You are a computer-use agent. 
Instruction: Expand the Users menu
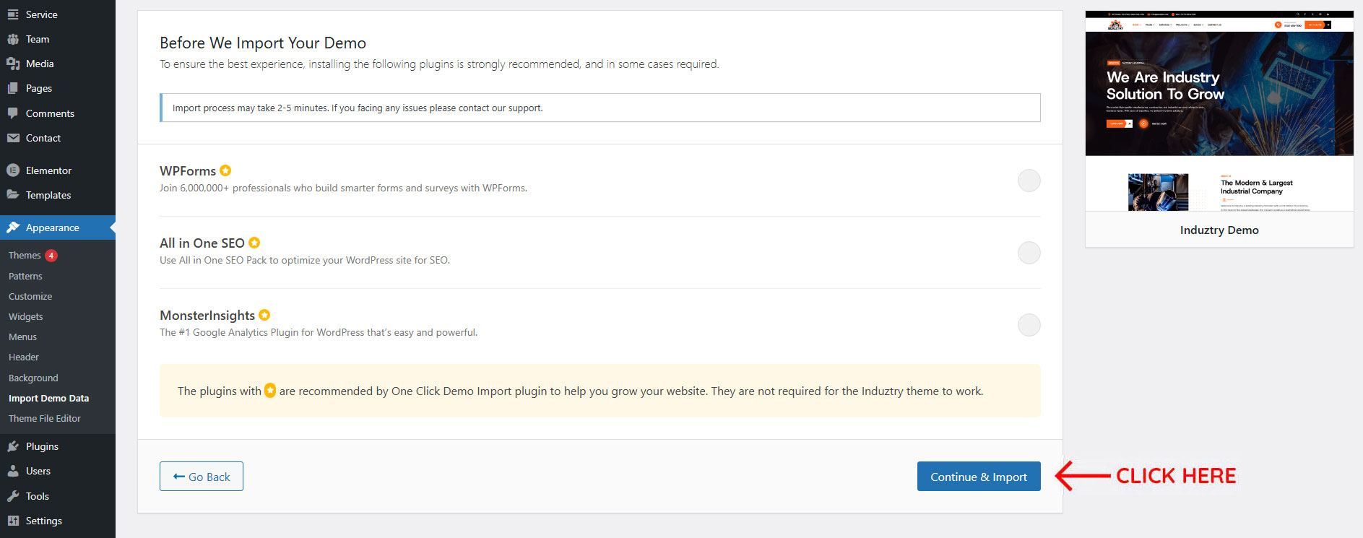click(38, 472)
